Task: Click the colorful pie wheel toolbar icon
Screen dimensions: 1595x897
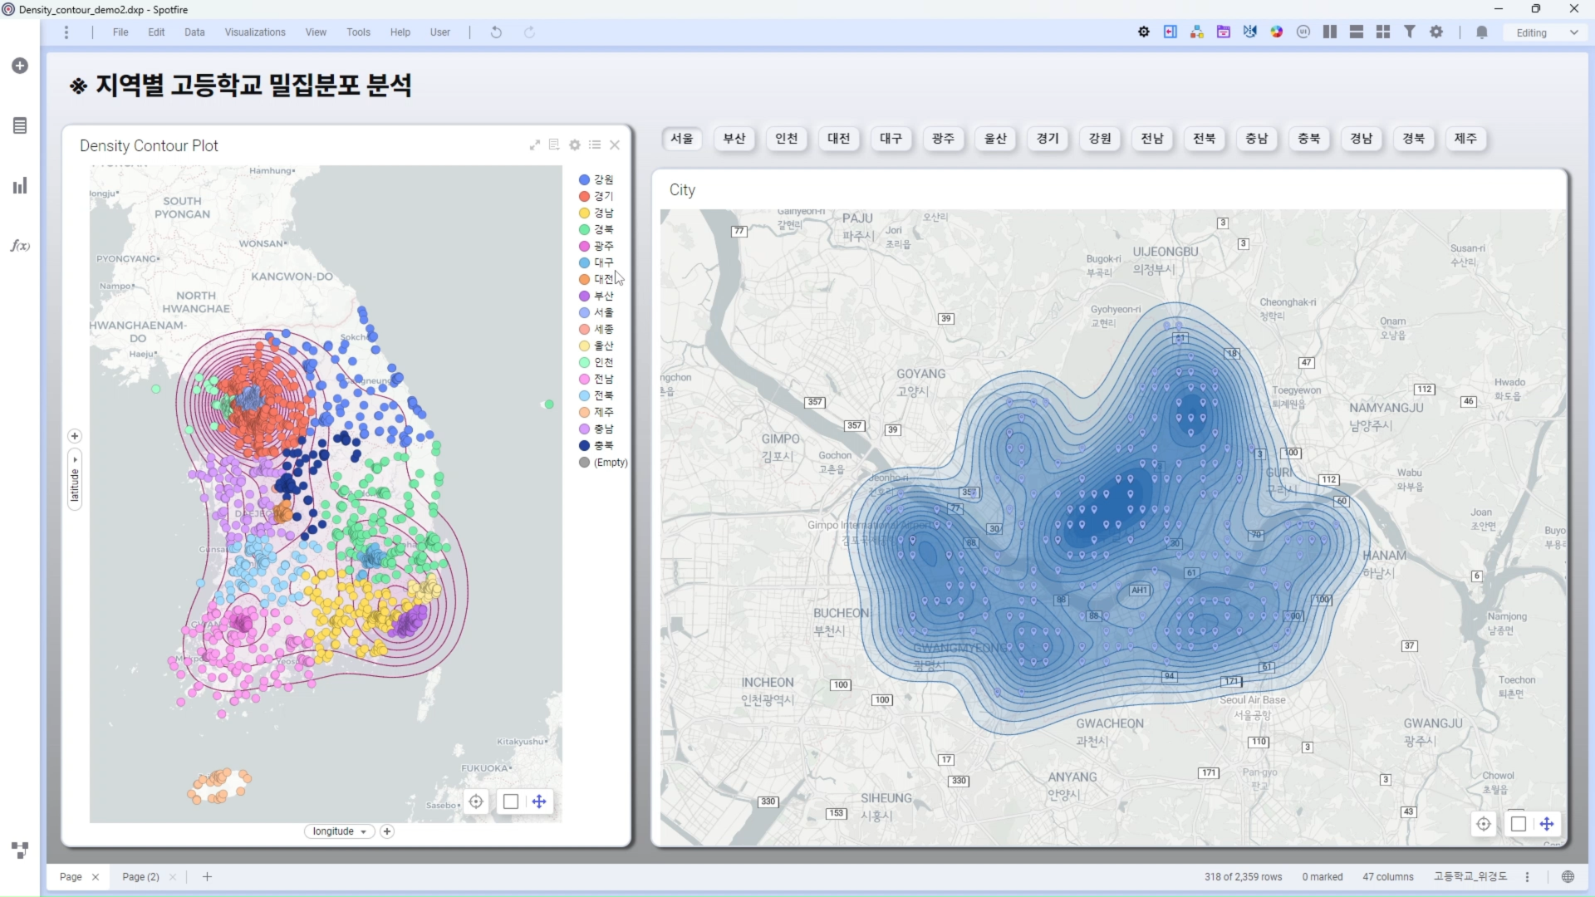Action: (x=1277, y=32)
